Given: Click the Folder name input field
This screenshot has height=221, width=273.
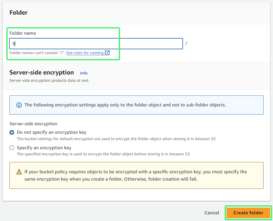Looking at the screenshot, I should [96, 43].
